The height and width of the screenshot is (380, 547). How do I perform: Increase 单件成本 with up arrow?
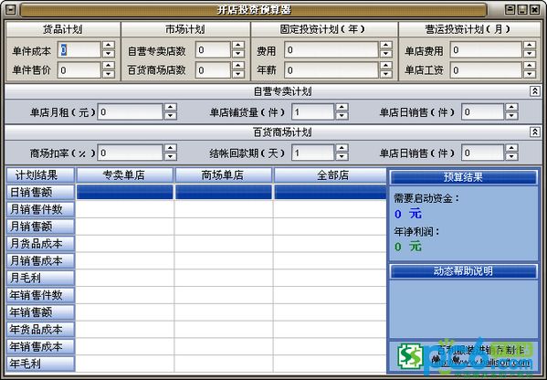tap(109, 46)
